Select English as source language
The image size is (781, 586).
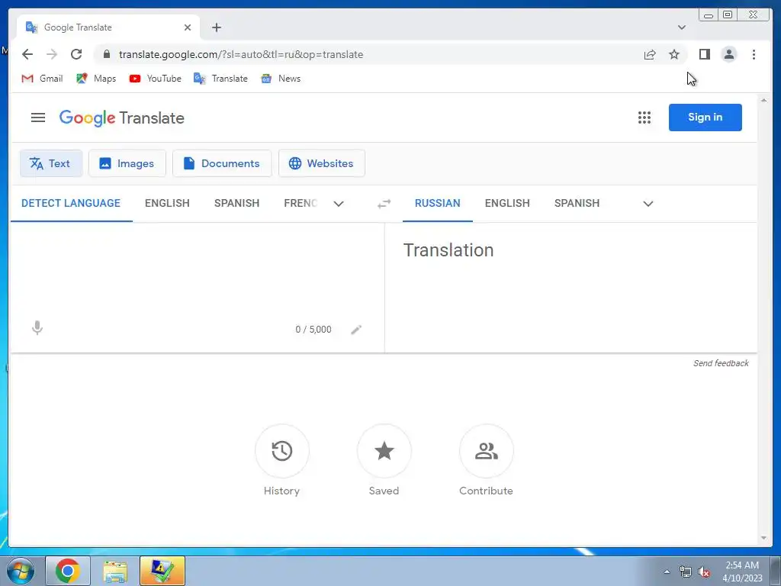pyautogui.click(x=167, y=203)
